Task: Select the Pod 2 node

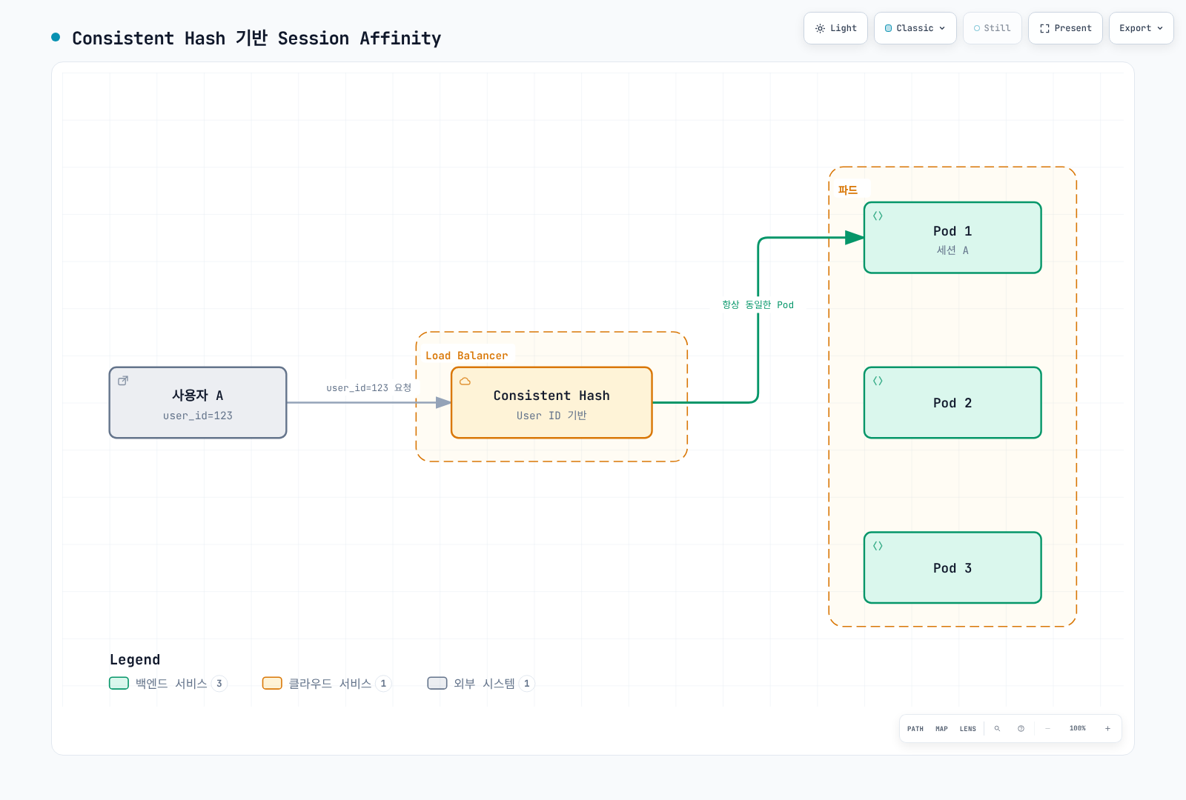Action: [x=953, y=403]
